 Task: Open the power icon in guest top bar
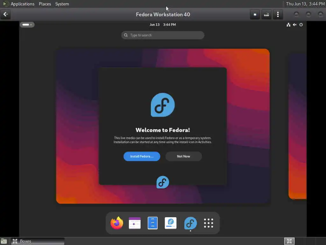point(301,25)
